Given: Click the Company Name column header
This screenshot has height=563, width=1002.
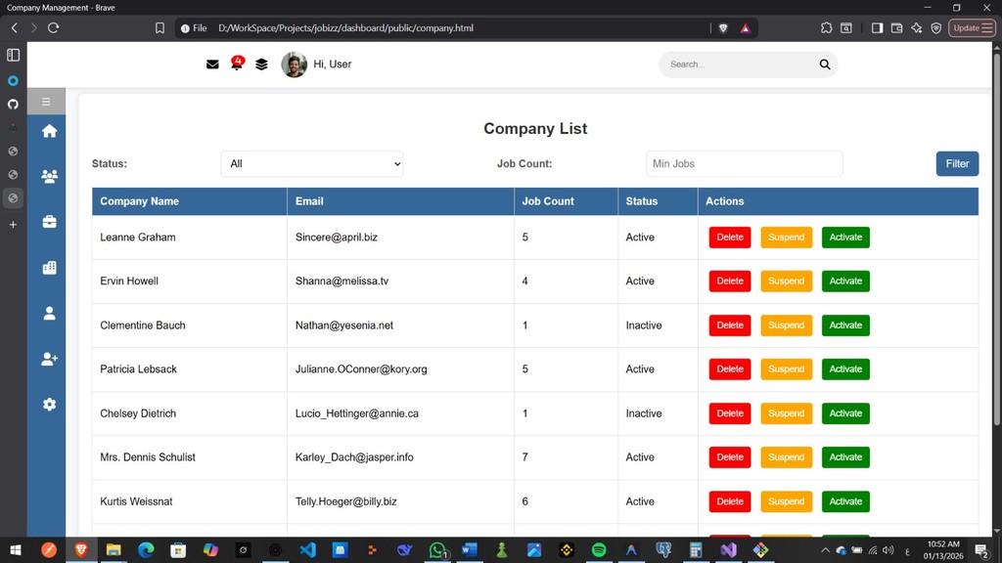Looking at the screenshot, I should pos(139,201).
